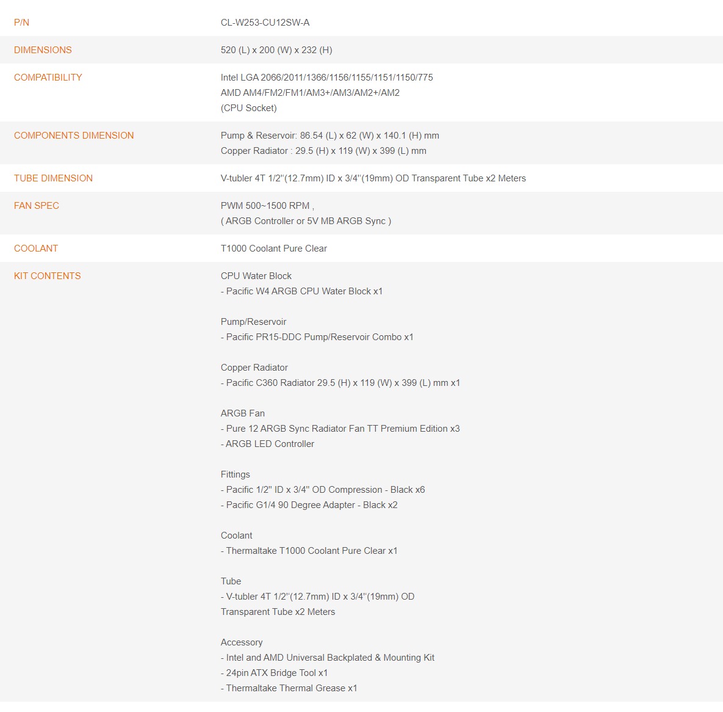
Task: Click the COOLANT row label
Action: (x=36, y=249)
